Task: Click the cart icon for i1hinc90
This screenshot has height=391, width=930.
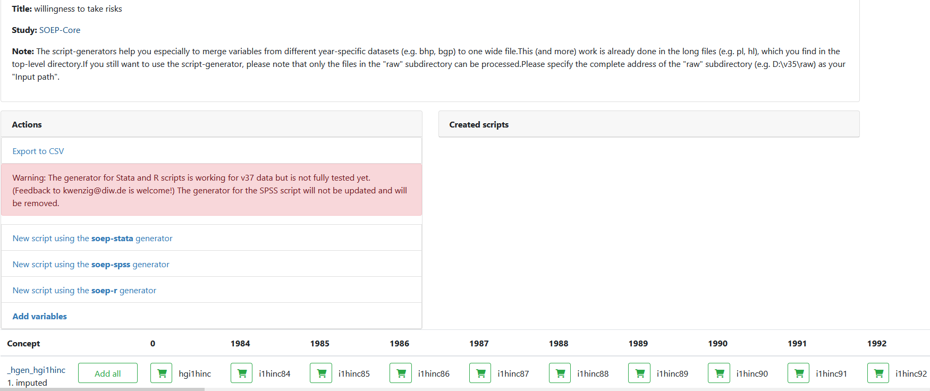Action: (719, 373)
